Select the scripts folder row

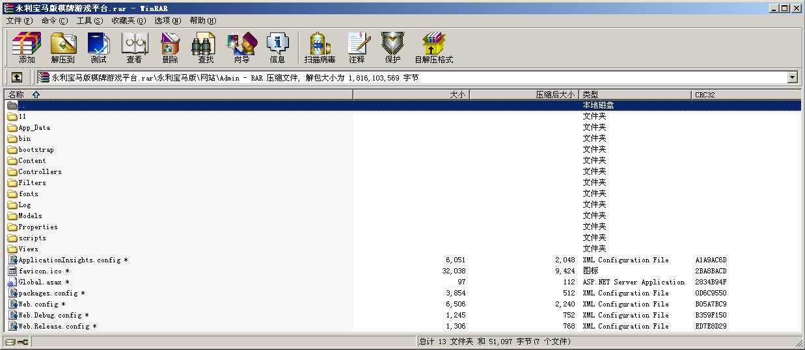point(402,238)
